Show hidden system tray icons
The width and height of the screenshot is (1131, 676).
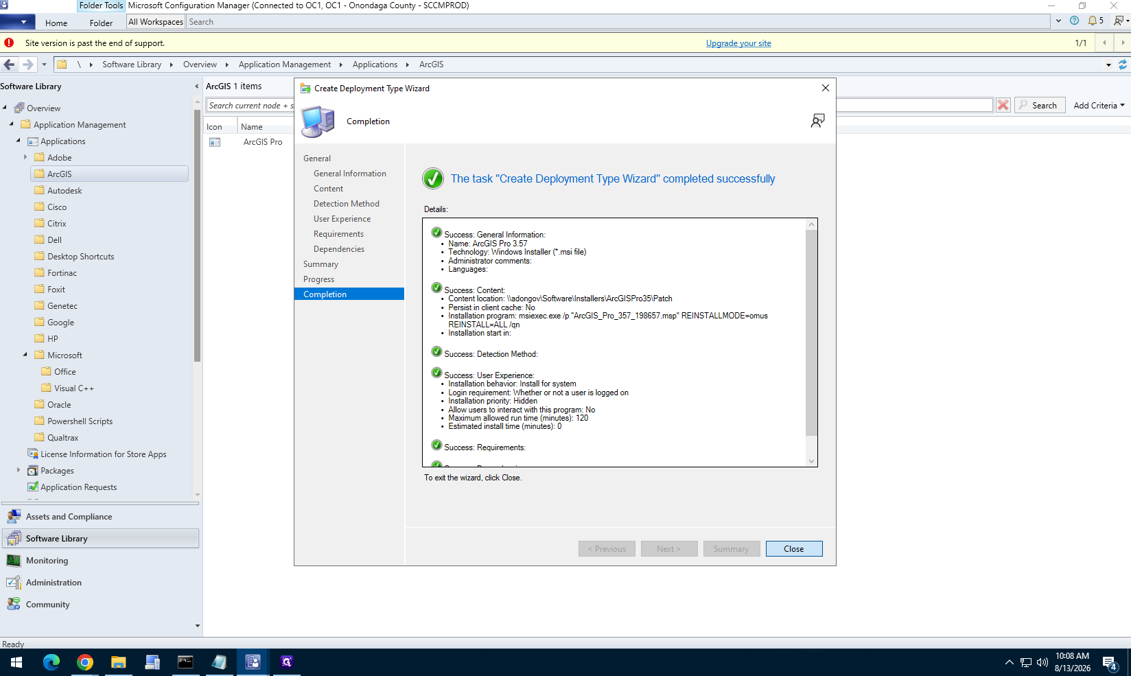click(1009, 662)
